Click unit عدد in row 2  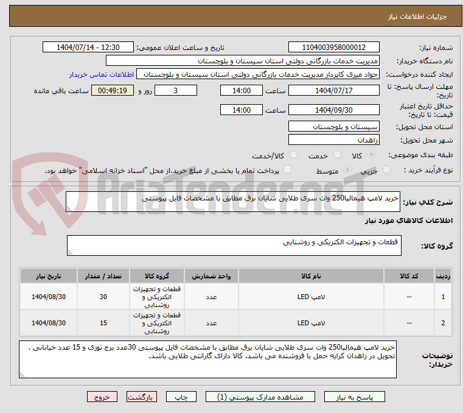coord(211,323)
